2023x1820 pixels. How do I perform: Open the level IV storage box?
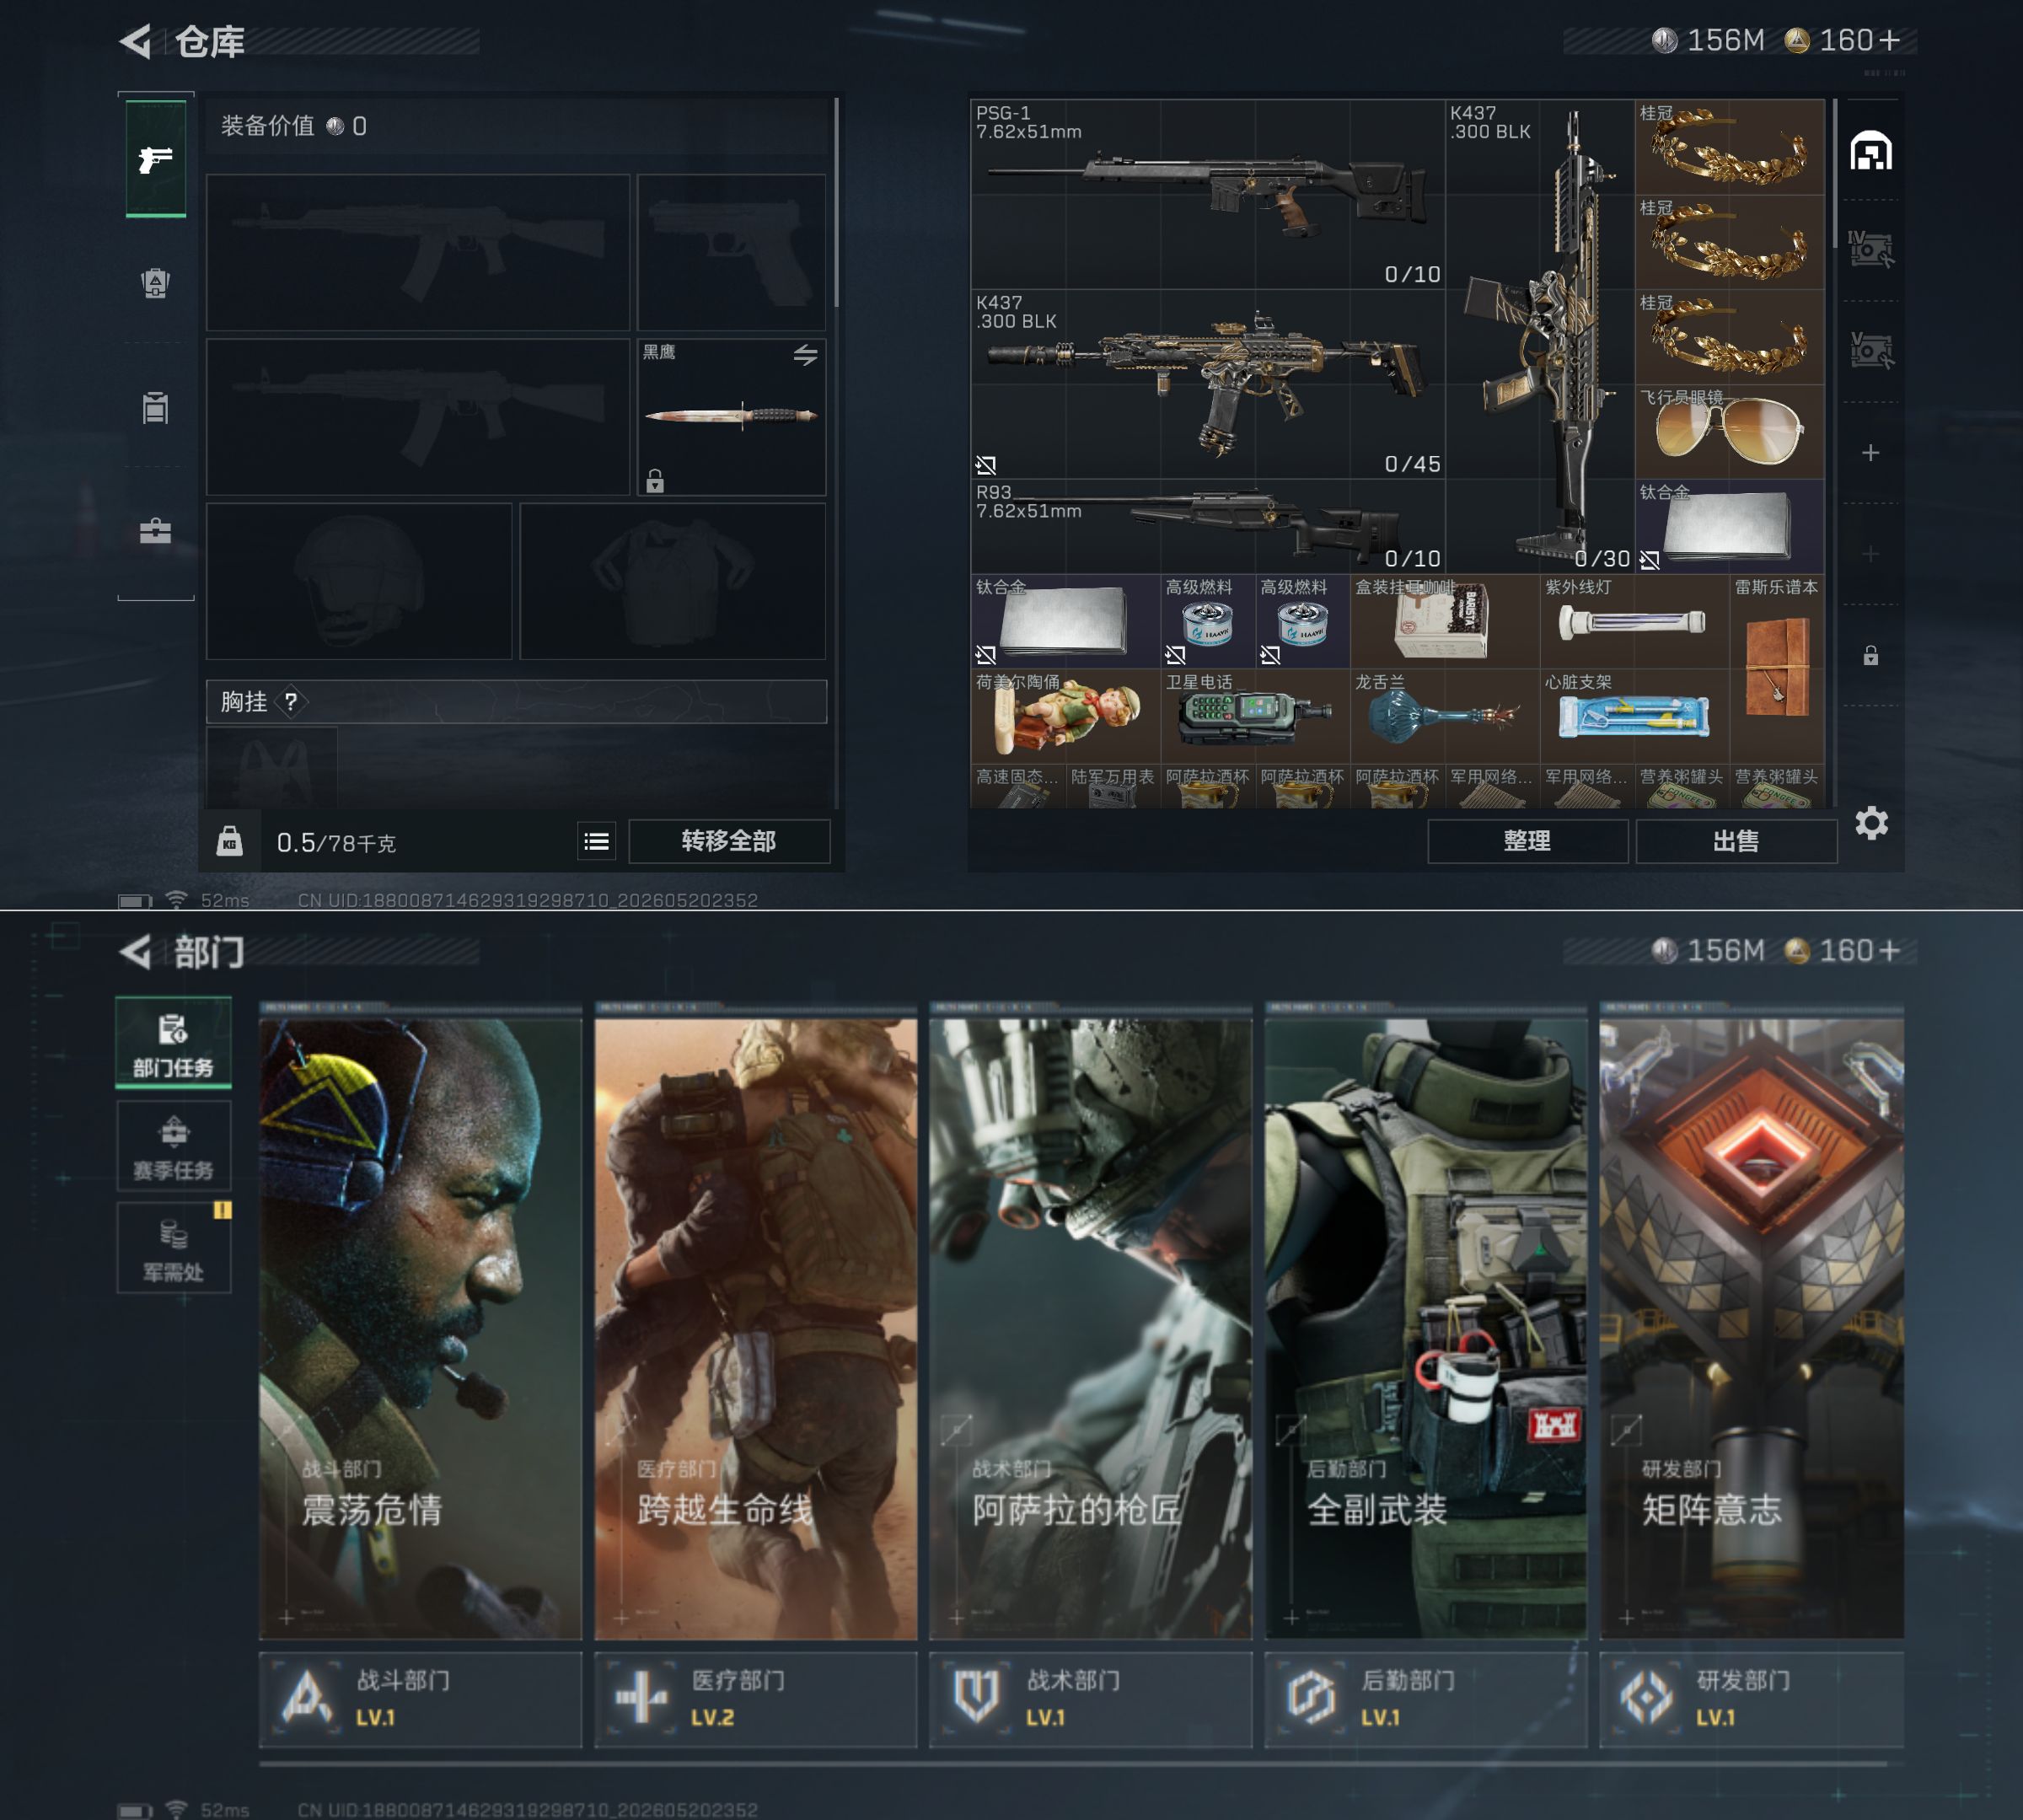(x=1870, y=249)
